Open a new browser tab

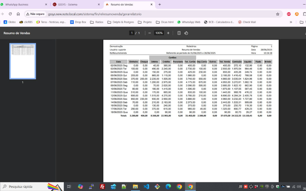tap(160, 5)
